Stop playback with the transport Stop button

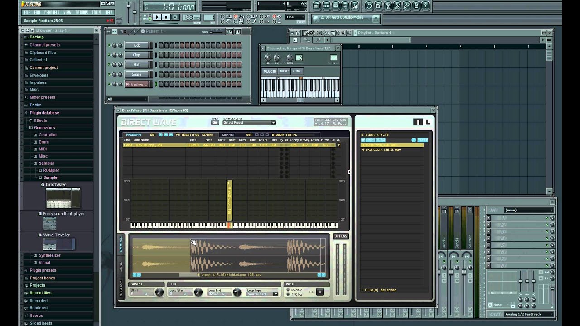166,17
